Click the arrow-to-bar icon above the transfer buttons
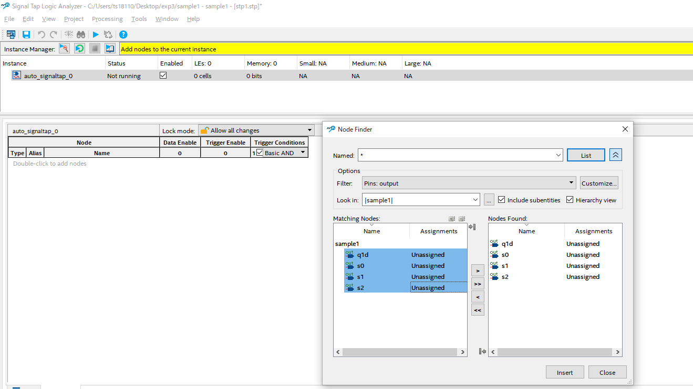The height and width of the screenshot is (389, 693). (x=472, y=227)
